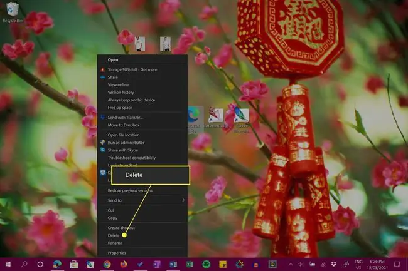The width and height of the screenshot is (408, 271).
Task: Open the taskbar search magnifier
Action: point(24,264)
